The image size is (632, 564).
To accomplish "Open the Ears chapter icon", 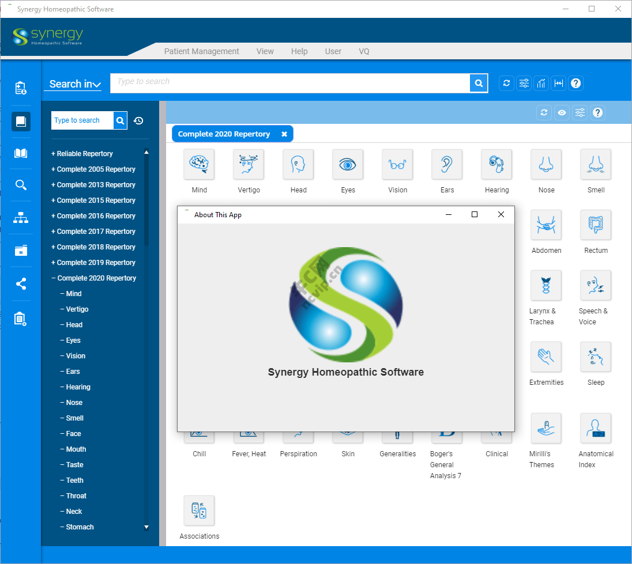I will [447, 164].
